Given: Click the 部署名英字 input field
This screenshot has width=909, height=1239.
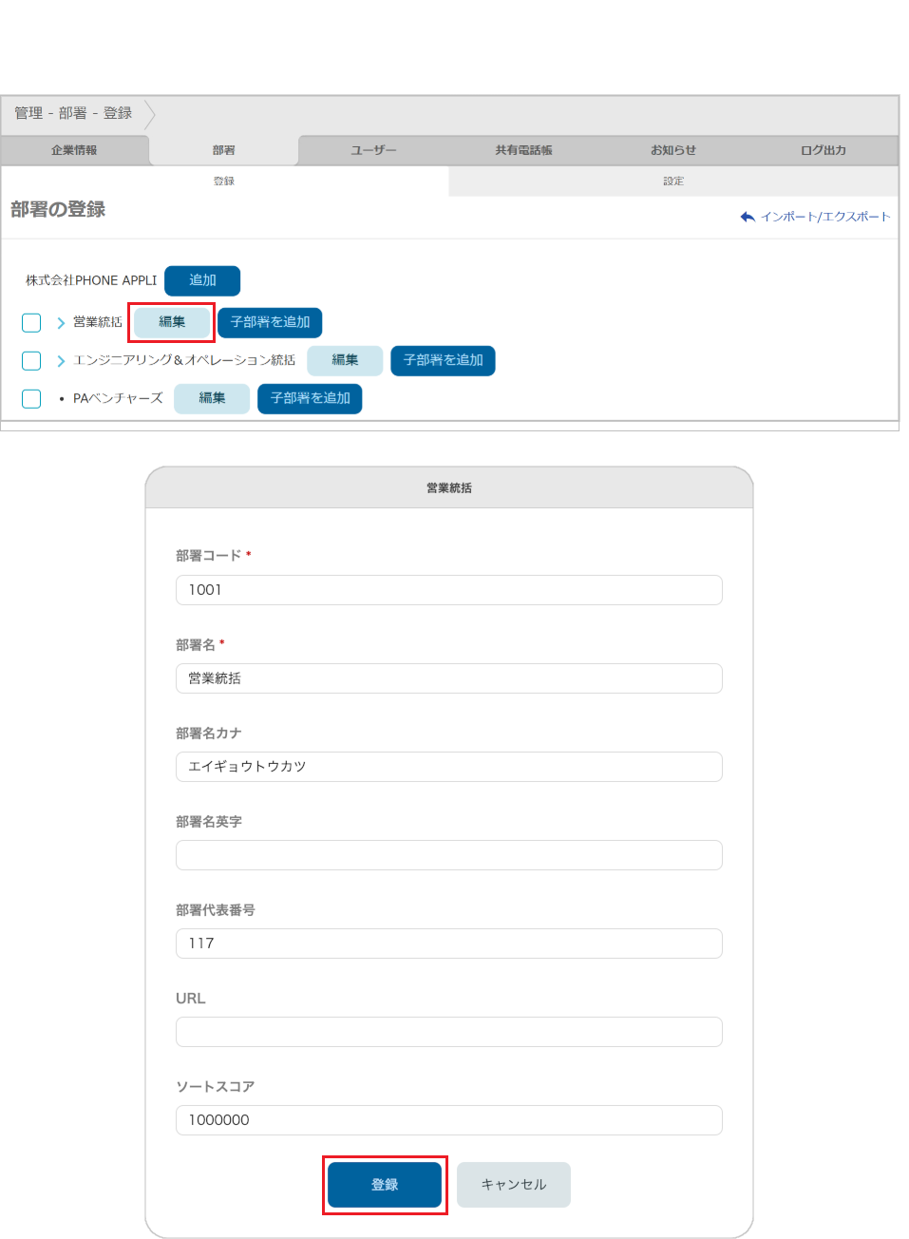Looking at the screenshot, I should pos(448,855).
